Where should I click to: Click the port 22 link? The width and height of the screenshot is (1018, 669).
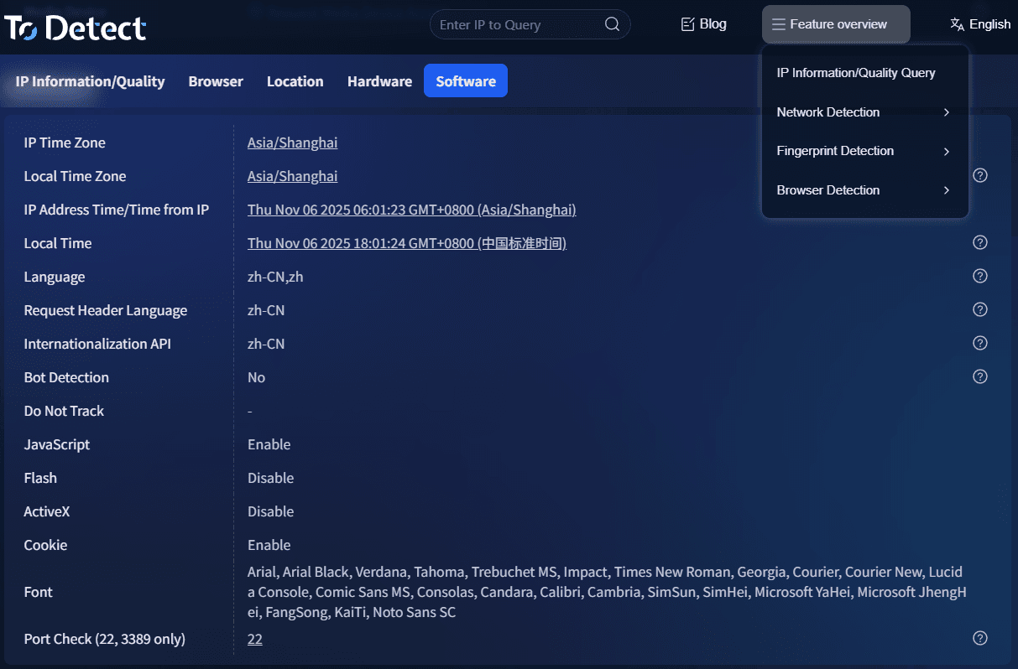[x=255, y=639]
